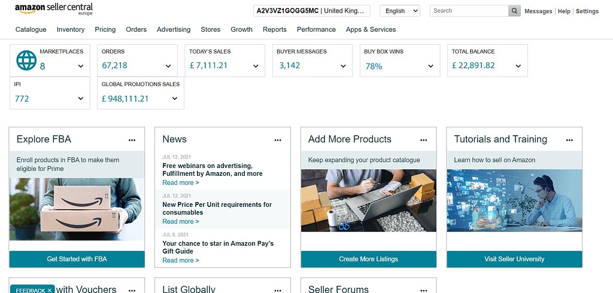Screen dimensions: 613x293
Task: Open Tutorials and Training ellipsis menu
Action: (x=569, y=140)
